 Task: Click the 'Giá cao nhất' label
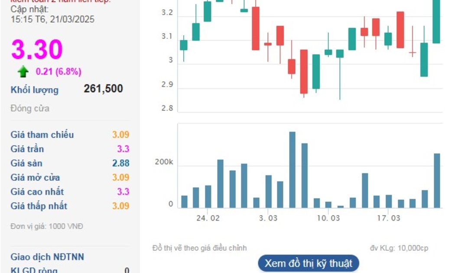coord(37,192)
